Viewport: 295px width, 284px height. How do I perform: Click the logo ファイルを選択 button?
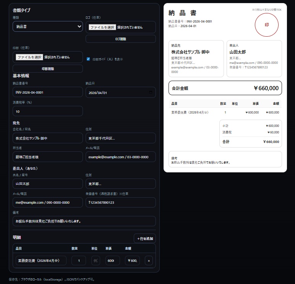pos(102,27)
